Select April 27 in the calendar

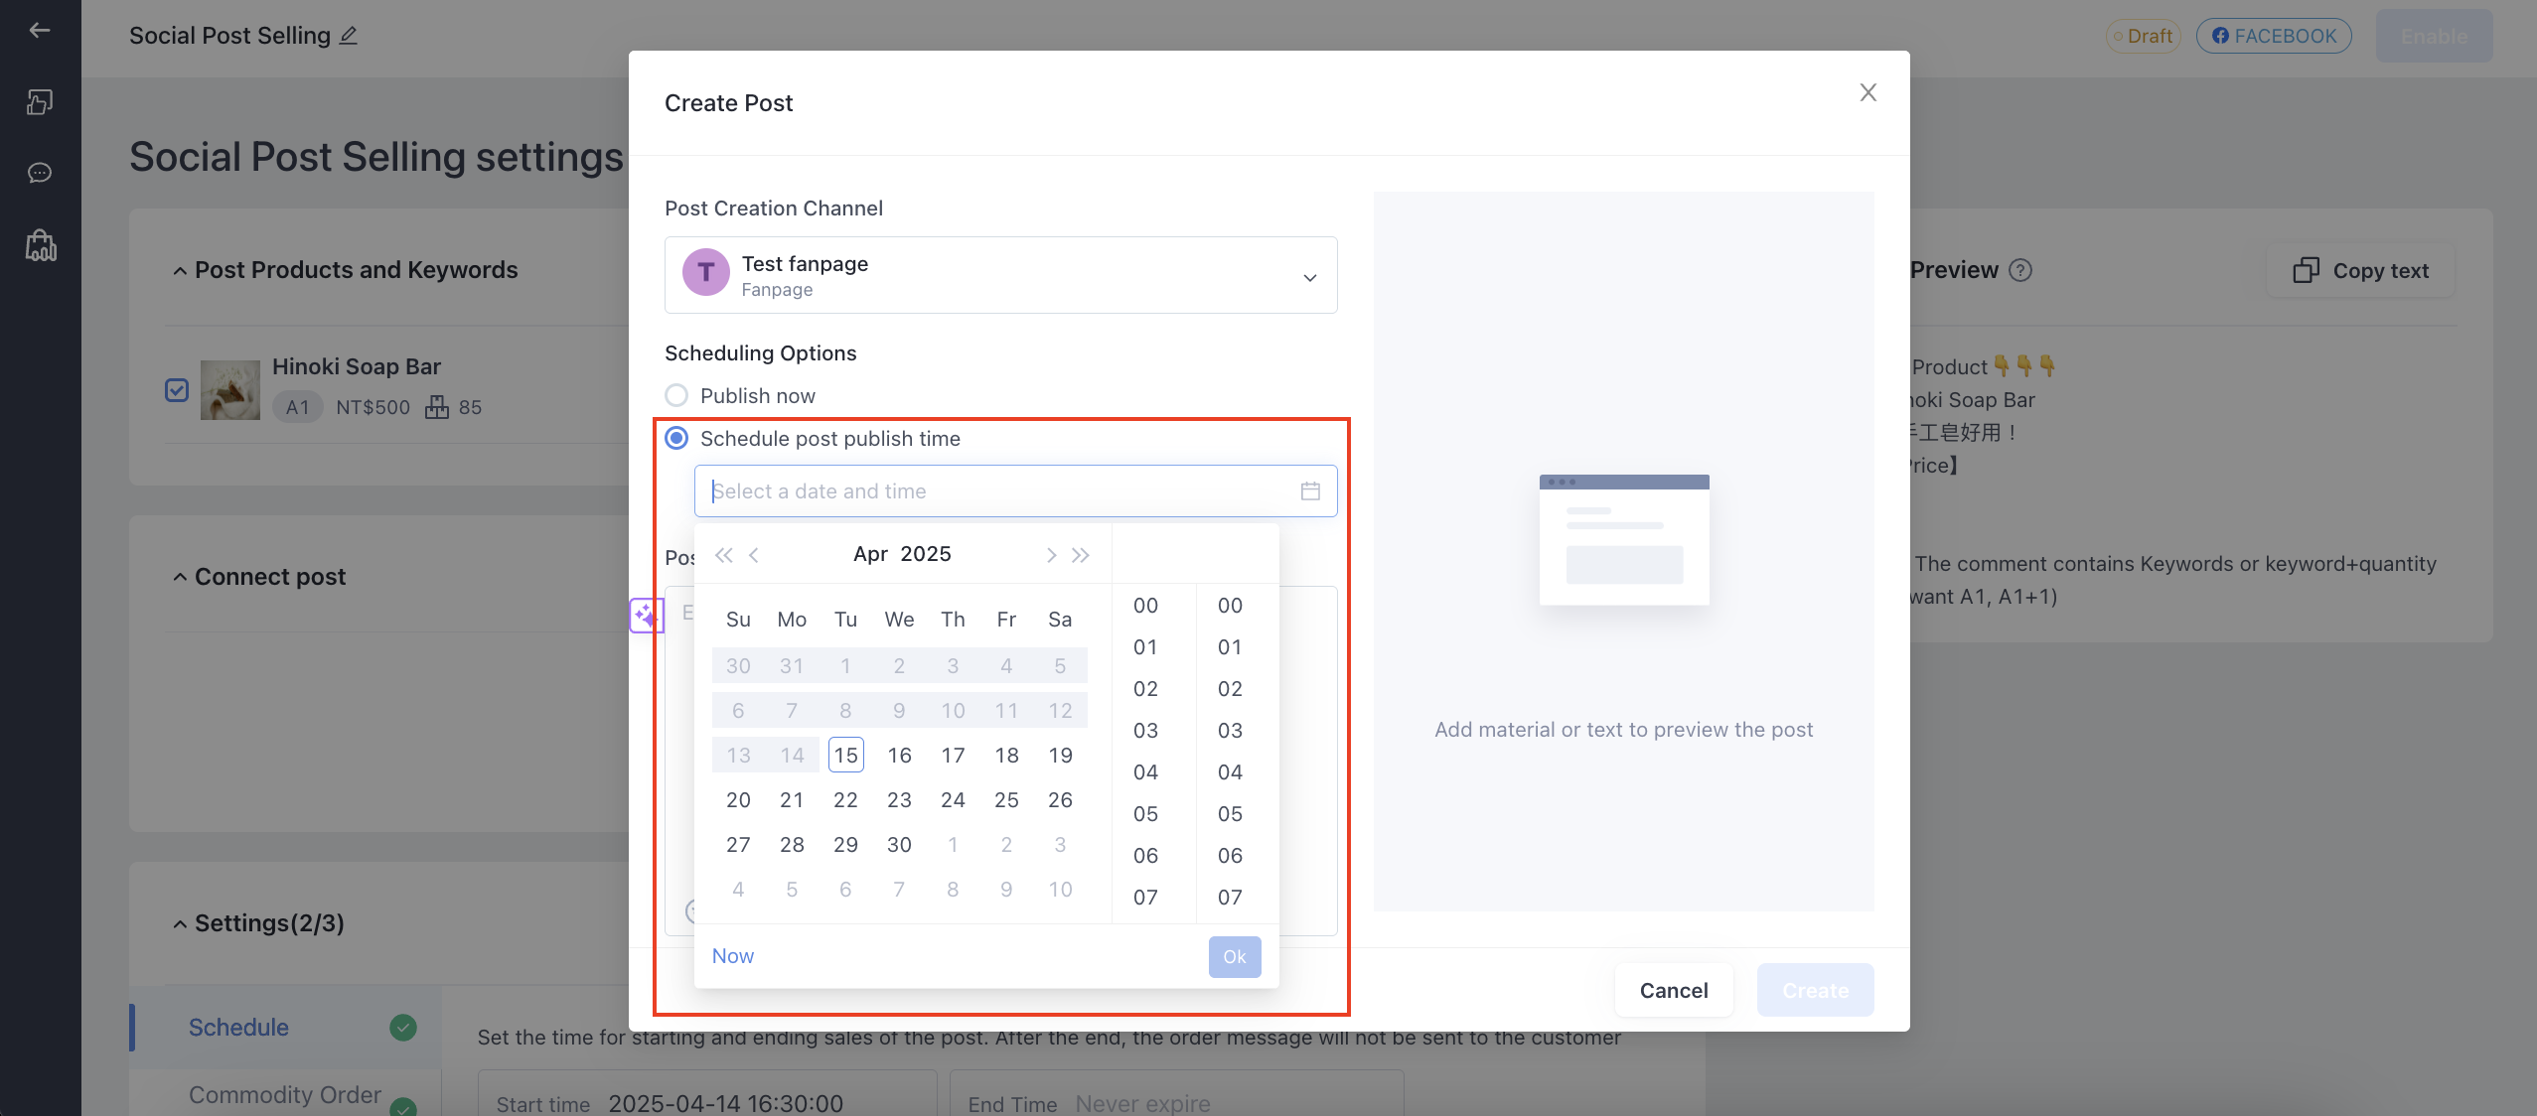point(738,845)
